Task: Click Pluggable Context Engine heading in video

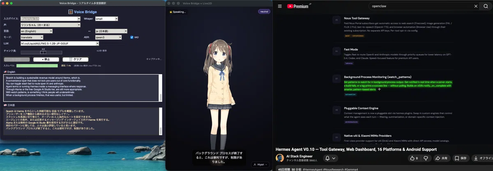Action: (x=361, y=108)
